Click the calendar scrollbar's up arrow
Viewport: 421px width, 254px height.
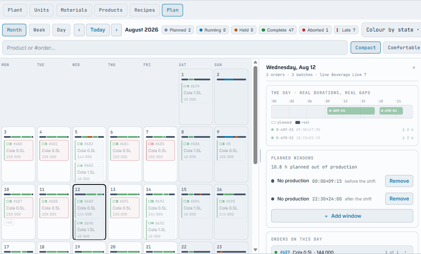255,62
